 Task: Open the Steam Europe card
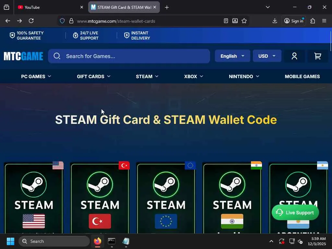[166, 198]
